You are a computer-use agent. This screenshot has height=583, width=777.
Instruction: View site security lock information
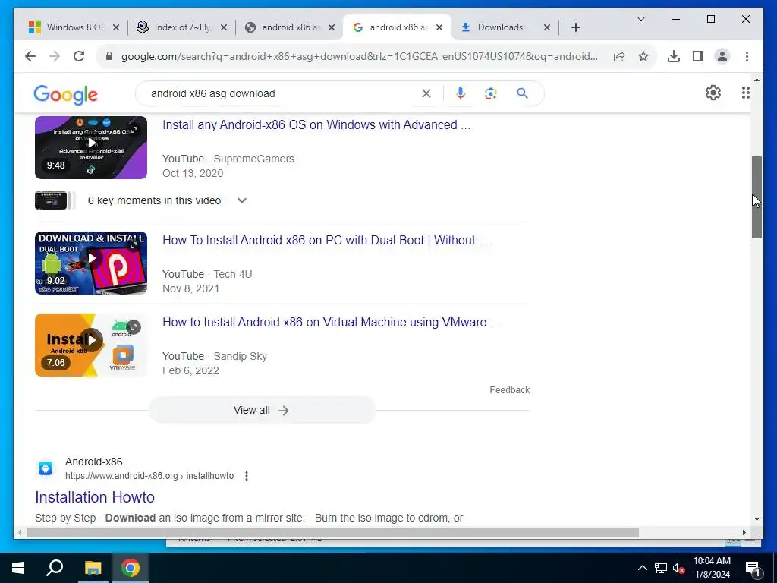(x=109, y=56)
